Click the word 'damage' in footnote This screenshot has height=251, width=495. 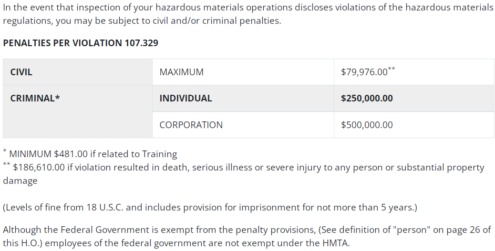tap(20, 181)
